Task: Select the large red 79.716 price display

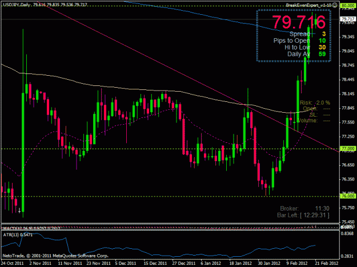Action: point(299,22)
